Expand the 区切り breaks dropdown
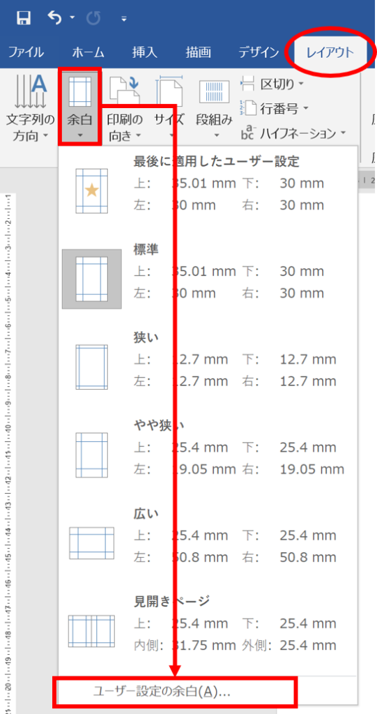The width and height of the screenshot is (377, 714). (x=272, y=84)
